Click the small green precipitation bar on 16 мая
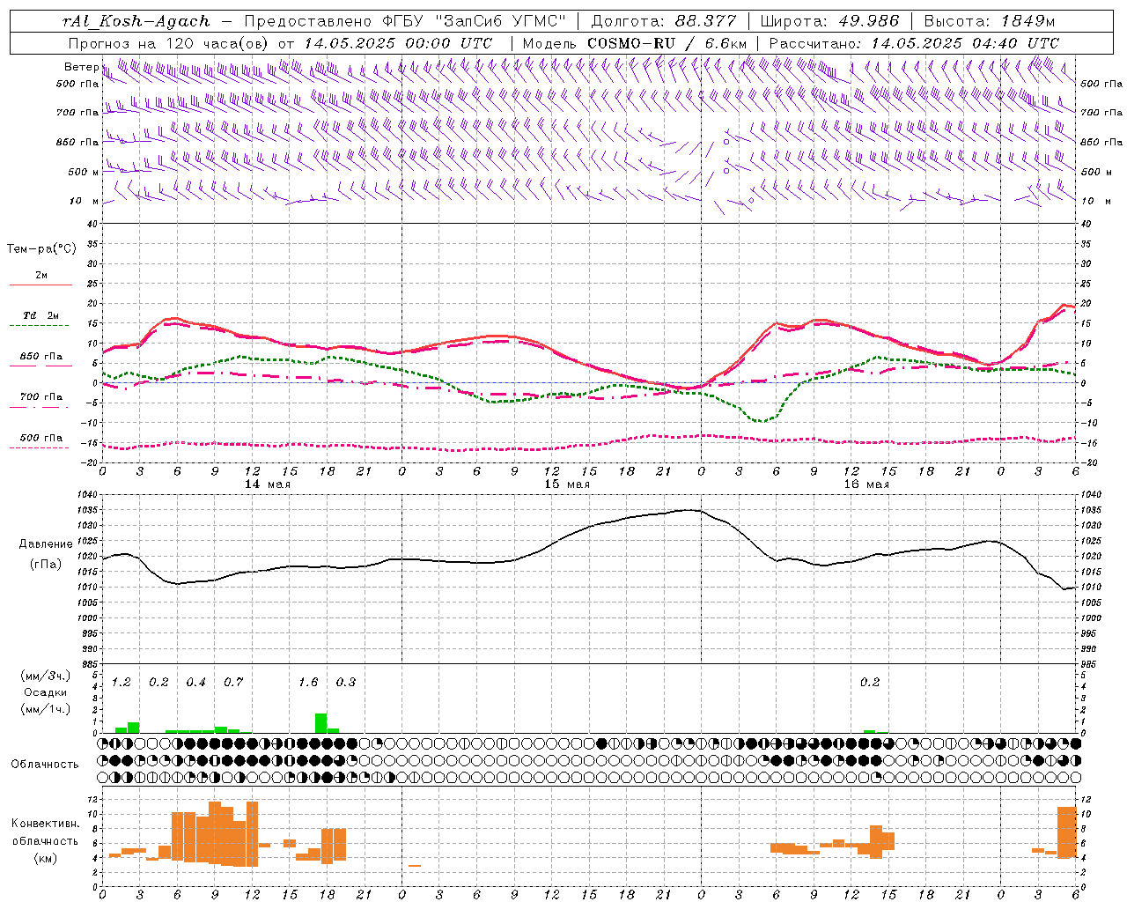 click(x=870, y=731)
